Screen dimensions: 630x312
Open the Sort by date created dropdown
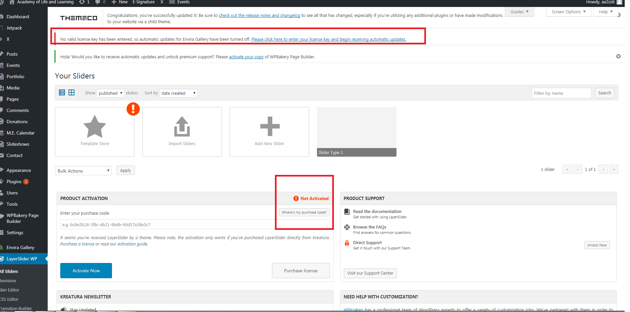(x=178, y=93)
